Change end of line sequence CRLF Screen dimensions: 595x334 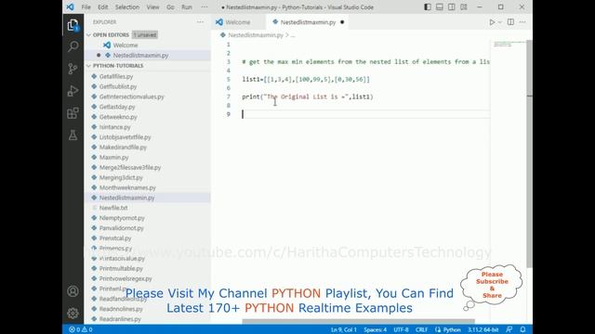[x=421, y=329]
